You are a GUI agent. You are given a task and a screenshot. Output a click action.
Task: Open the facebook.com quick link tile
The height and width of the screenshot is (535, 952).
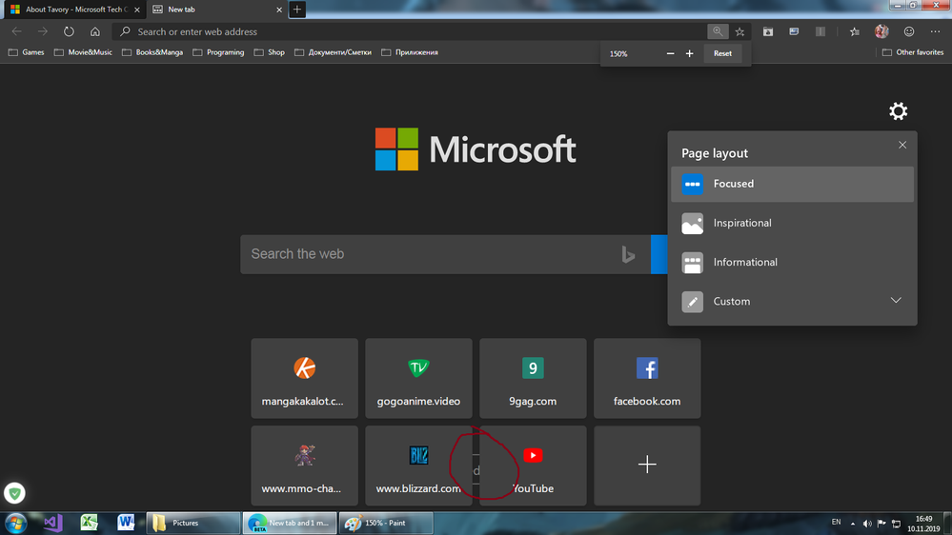647,379
